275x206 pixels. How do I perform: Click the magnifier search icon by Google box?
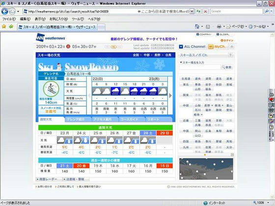click(x=267, y=11)
